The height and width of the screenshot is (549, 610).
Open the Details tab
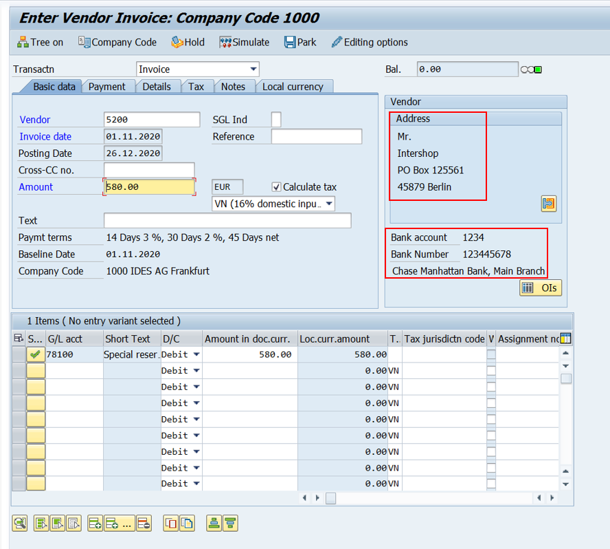point(157,87)
